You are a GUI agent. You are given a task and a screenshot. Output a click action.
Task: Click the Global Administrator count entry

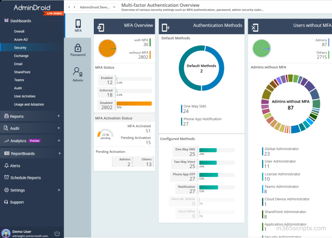(x=281, y=151)
